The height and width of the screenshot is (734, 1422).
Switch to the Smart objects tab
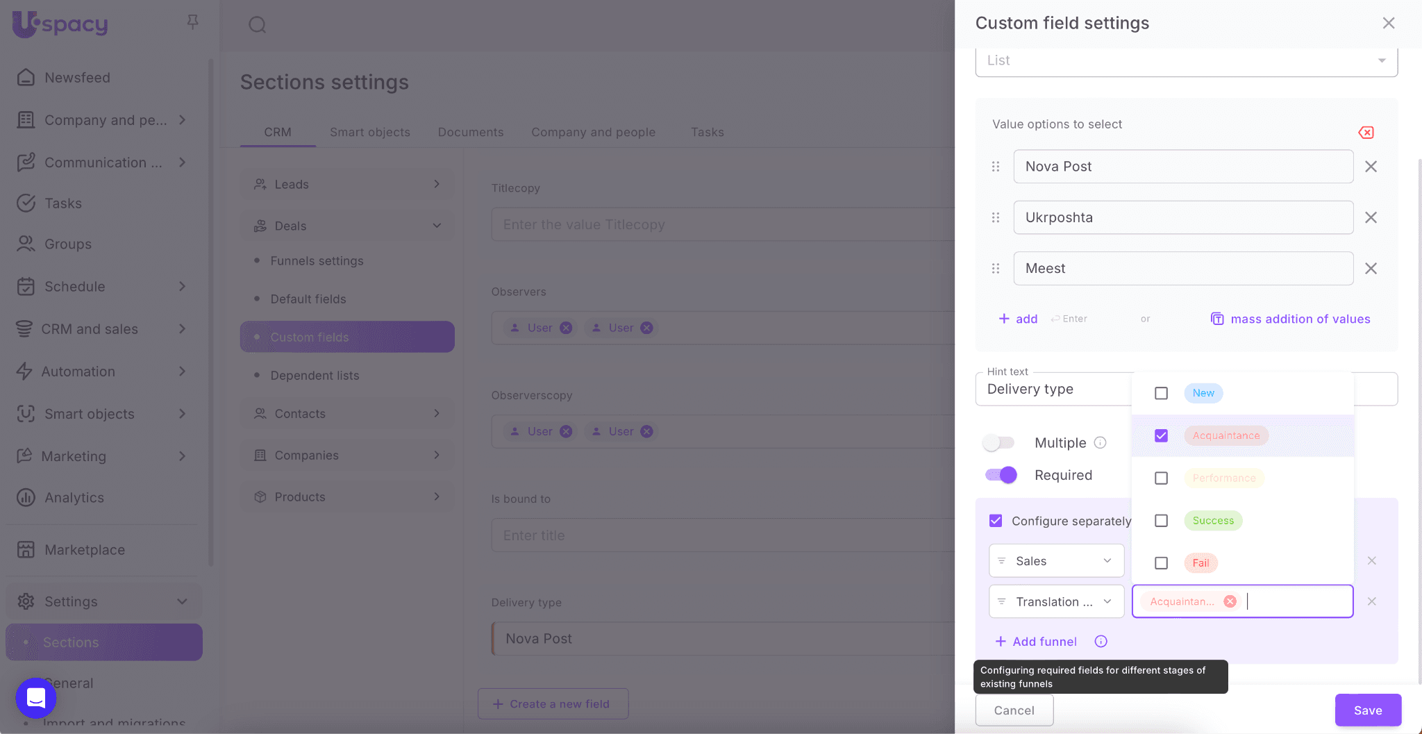coord(369,132)
